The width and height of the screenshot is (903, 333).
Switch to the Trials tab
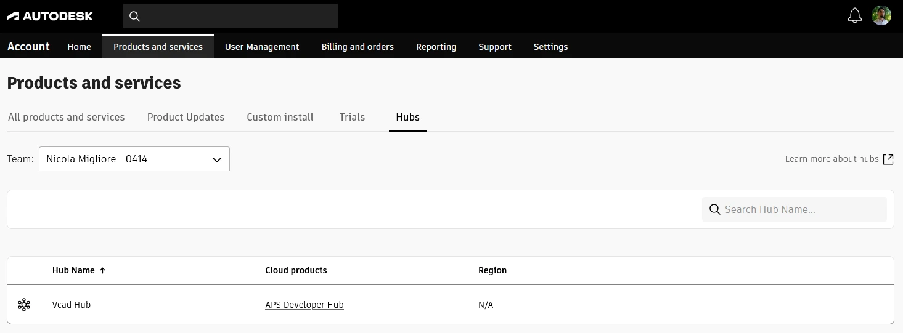tap(352, 117)
